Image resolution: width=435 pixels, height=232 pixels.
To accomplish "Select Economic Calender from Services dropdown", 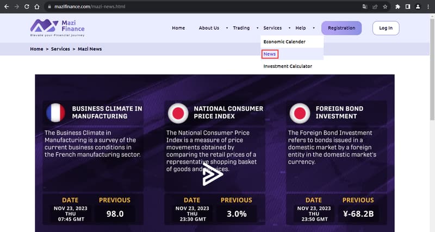I will pos(292,42).
